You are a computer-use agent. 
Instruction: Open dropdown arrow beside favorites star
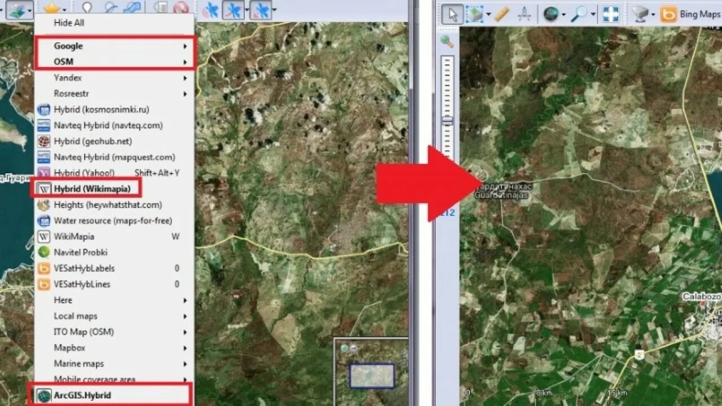point(64,10)
